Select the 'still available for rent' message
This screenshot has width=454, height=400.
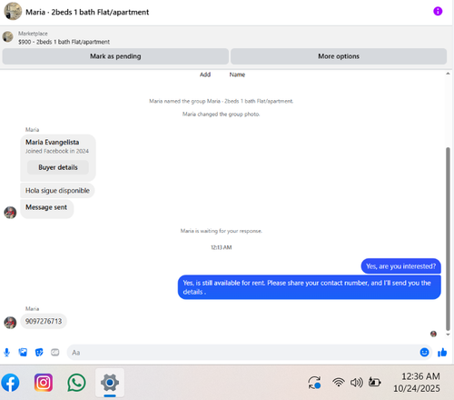pyautogui.click(x=309, y=287)
